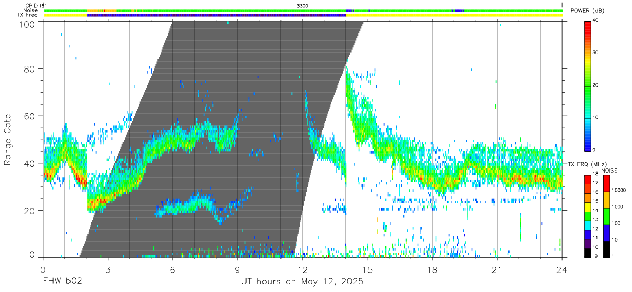Click the black segment of TX FRQ legend
This screenshot has width=632, height=292.
(x=588, y=252)
